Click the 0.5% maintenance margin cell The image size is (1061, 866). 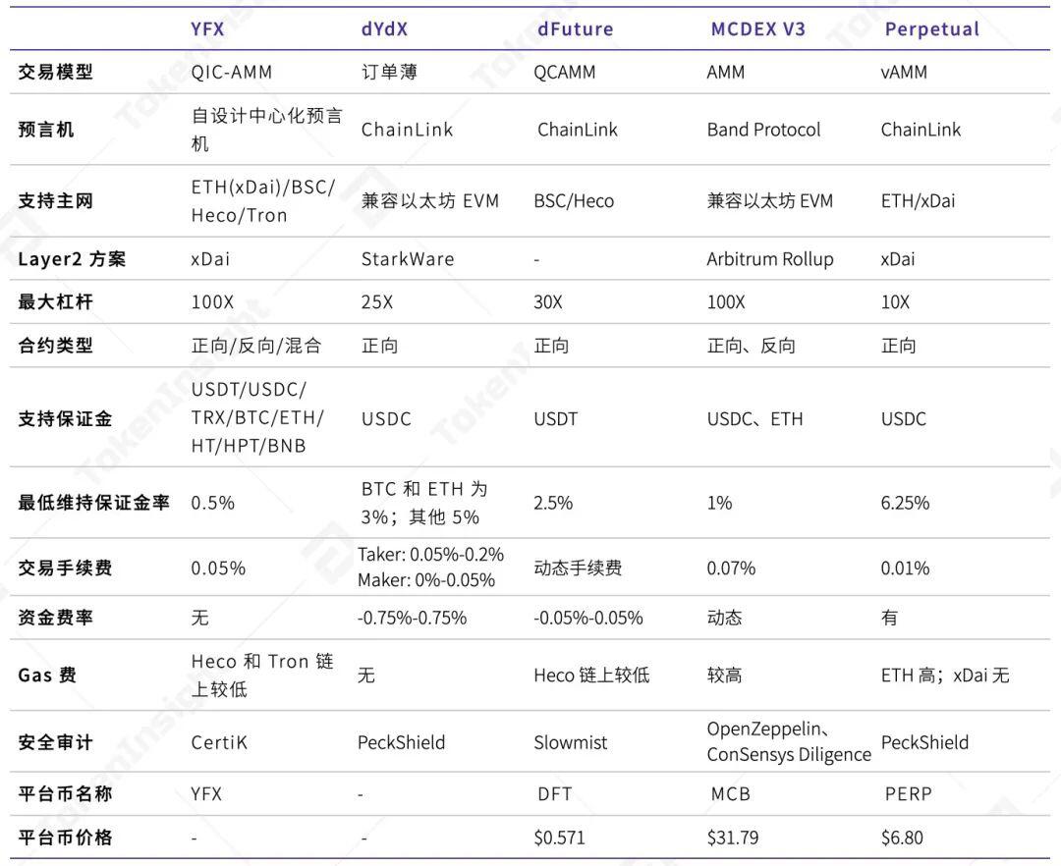click(x=212, y=503)
